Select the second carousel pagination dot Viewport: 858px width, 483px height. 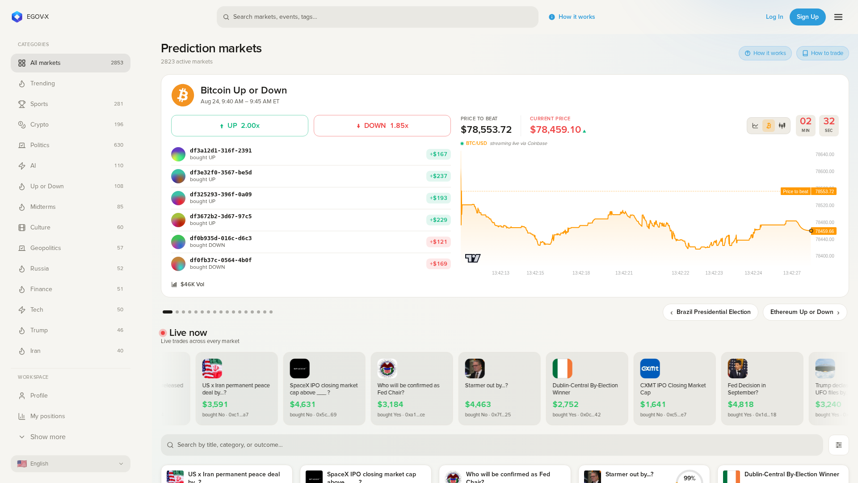(177, 312)
